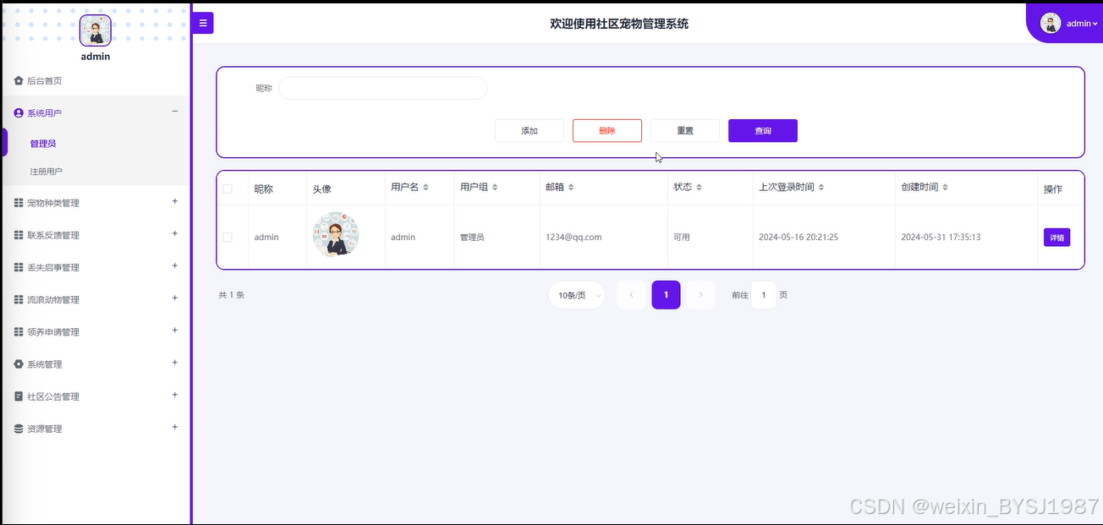Open the admin dropdown in the header
This screenshot has width=1103, height=525.
(x=1082, y=24)
